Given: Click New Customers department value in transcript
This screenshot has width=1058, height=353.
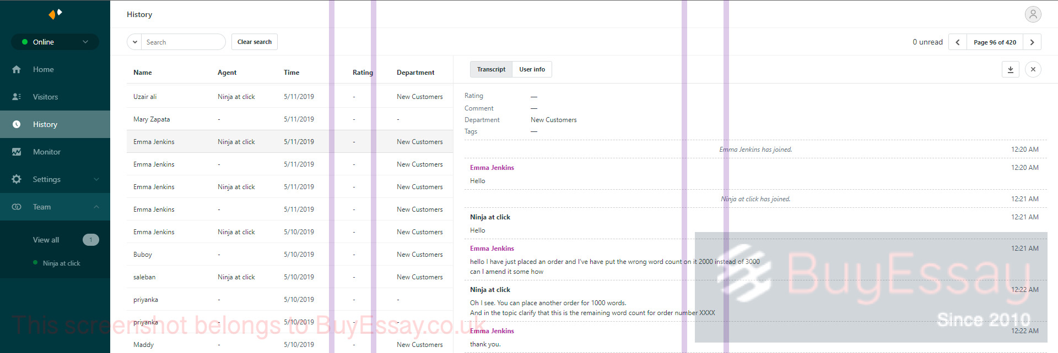Looking at the screenshot, I should click(x=553, y=120).
